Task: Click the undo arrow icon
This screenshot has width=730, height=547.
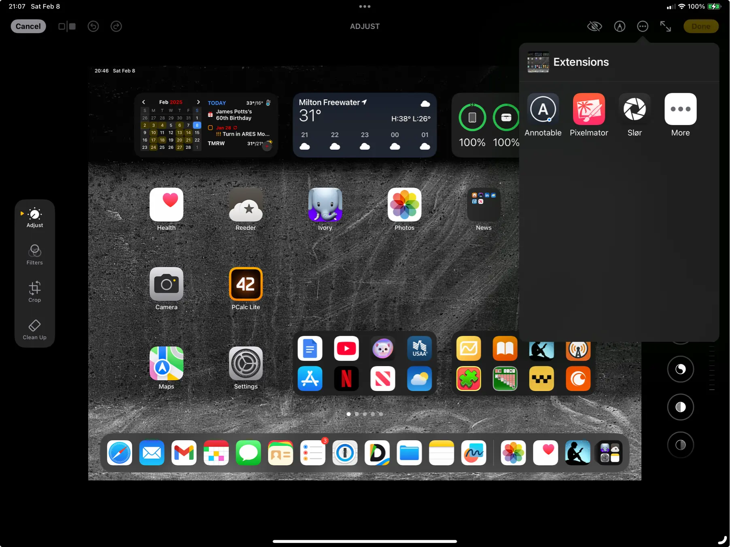Action: pos(93,26)
